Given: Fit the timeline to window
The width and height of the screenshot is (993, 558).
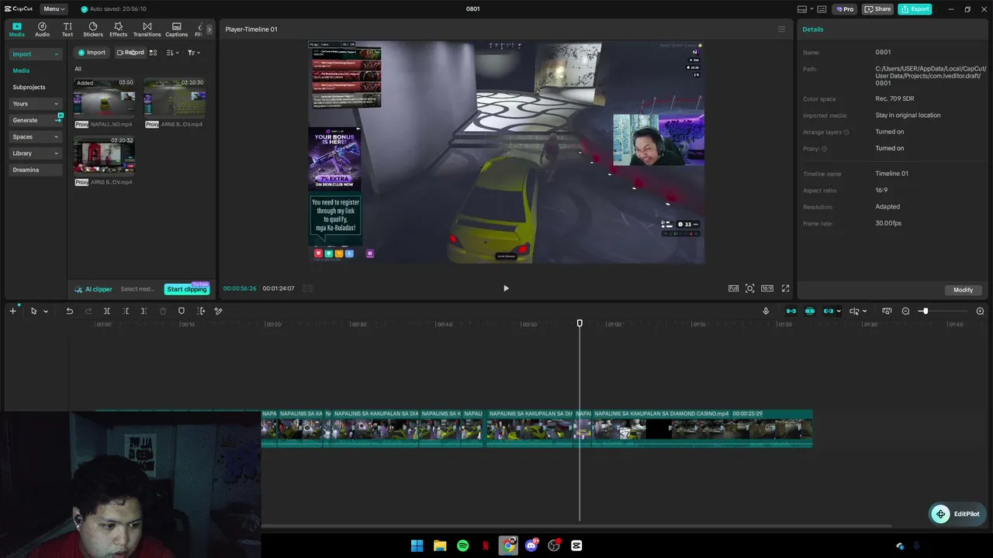Looking at the screenshot, I should tap(887, 311).
